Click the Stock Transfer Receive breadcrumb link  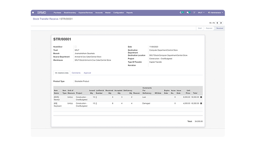click(46, 19)
